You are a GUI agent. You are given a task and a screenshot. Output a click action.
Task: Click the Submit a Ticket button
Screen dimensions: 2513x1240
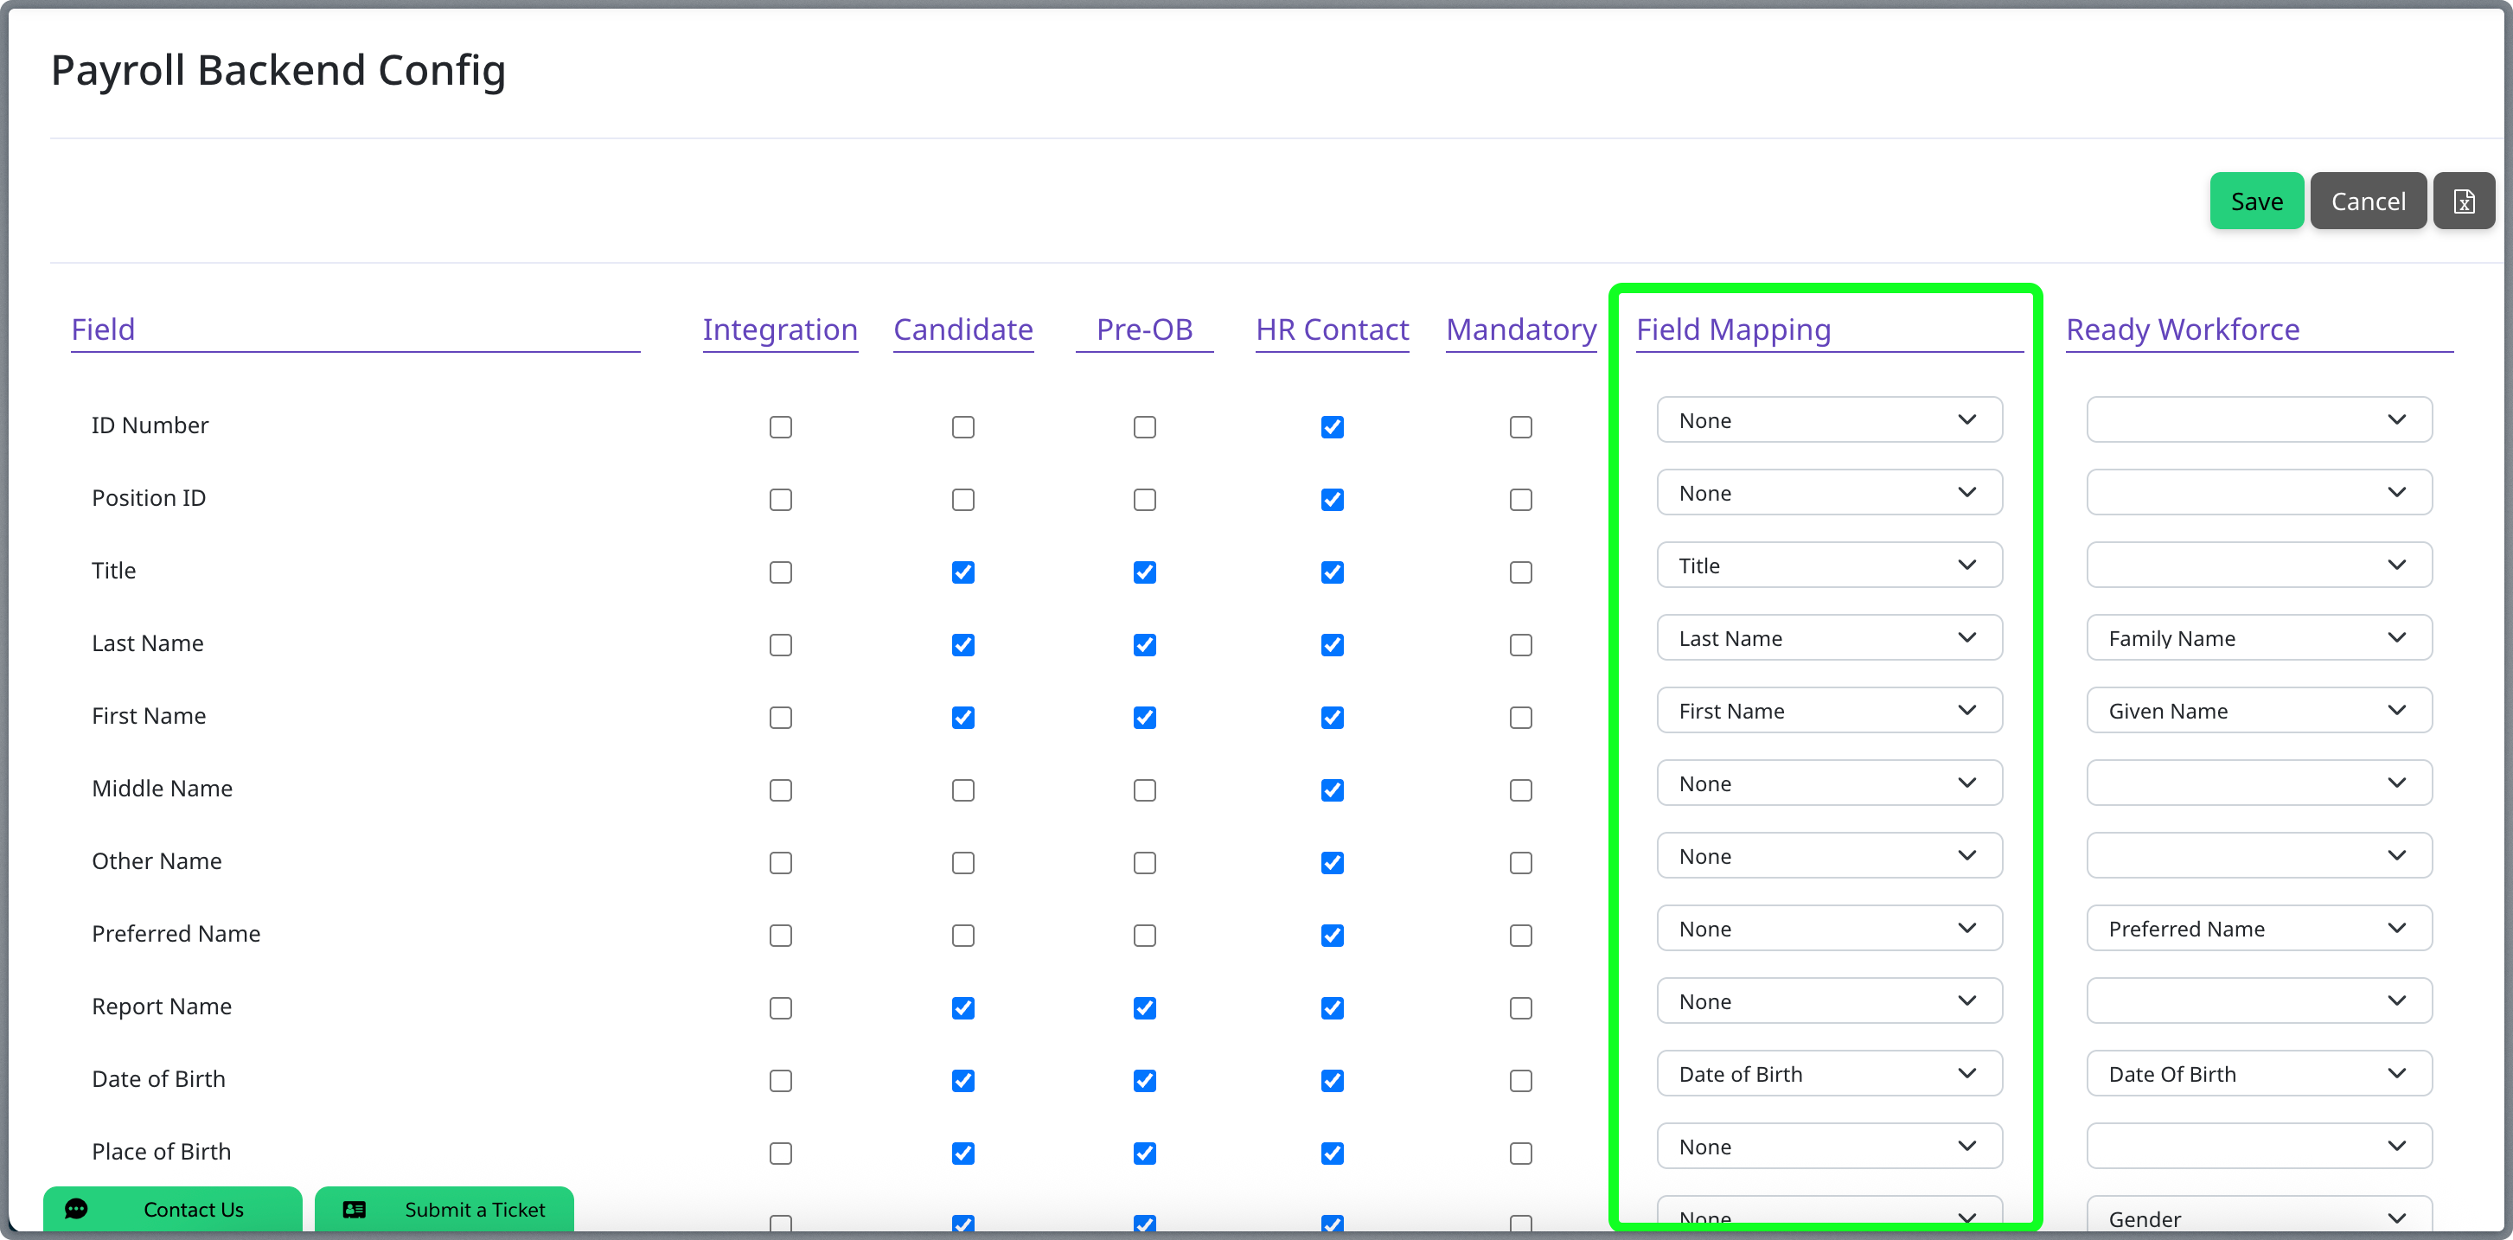444,1209
